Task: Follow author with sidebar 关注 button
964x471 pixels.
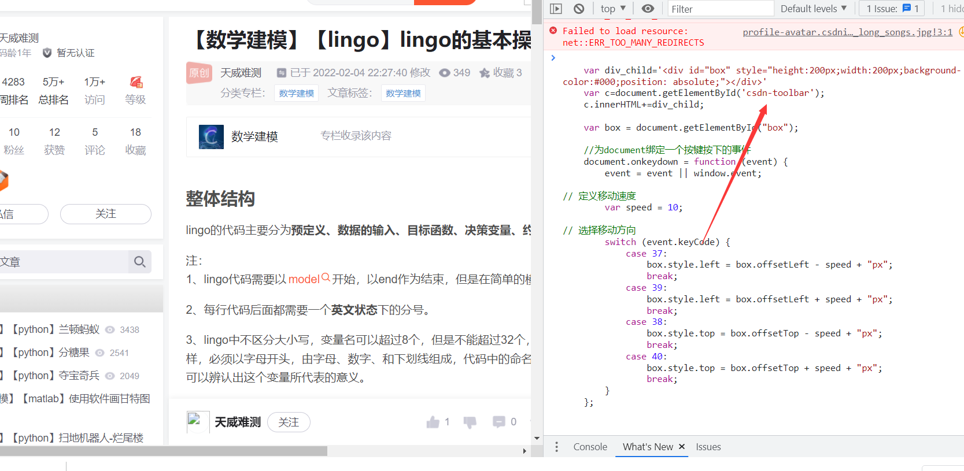Action: (x=106, y=214)
